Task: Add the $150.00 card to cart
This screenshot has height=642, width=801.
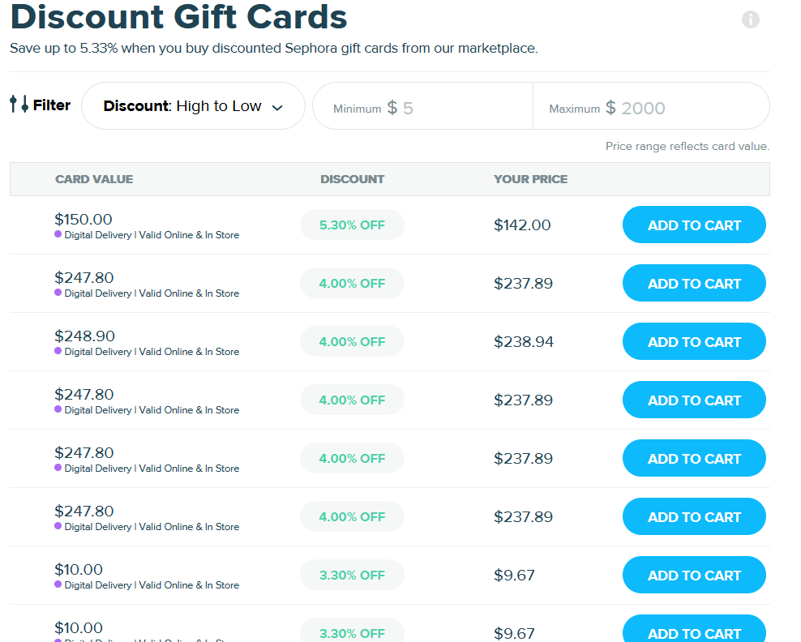Action: [694, 225]
